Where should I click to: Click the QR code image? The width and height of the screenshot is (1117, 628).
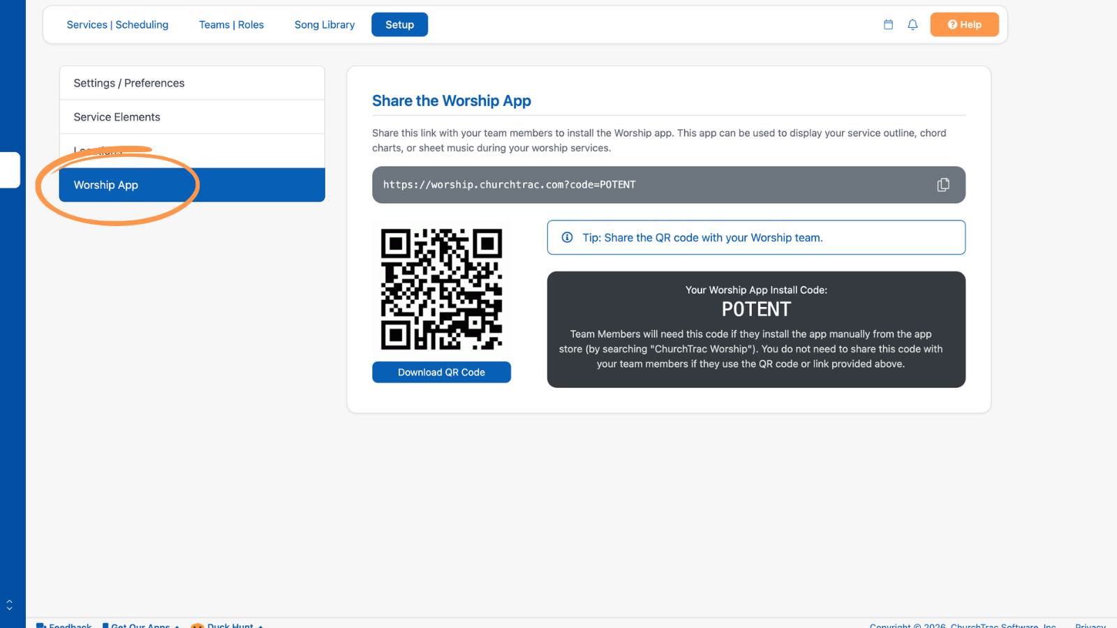pos(441,289)
